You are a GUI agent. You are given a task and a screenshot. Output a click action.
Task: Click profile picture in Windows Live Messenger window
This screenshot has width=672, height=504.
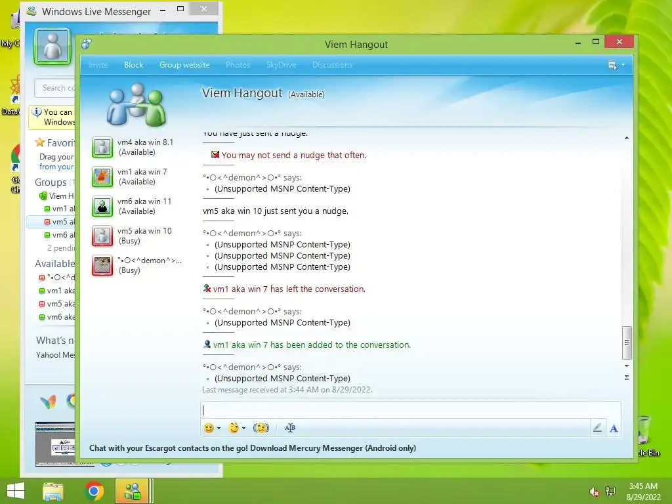[x=52, y=47]
